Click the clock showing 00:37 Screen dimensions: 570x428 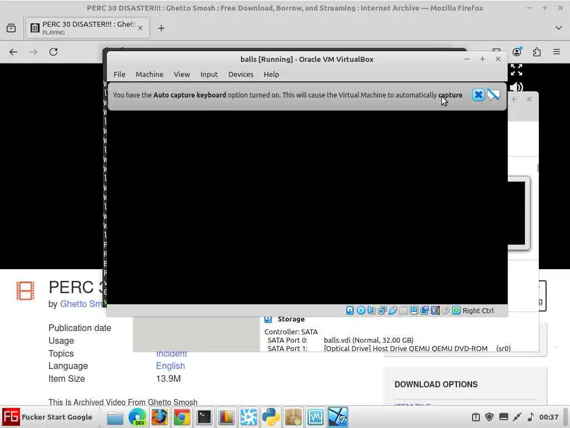(x=548, y=417)
